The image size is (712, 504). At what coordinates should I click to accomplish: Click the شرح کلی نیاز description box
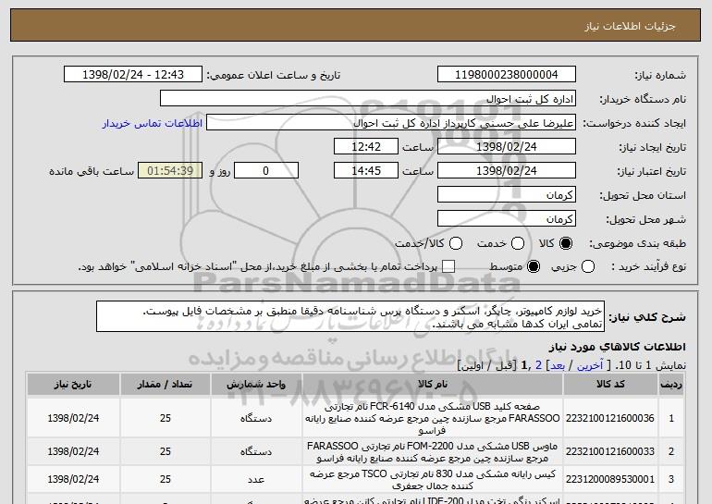tap(350, 316)
